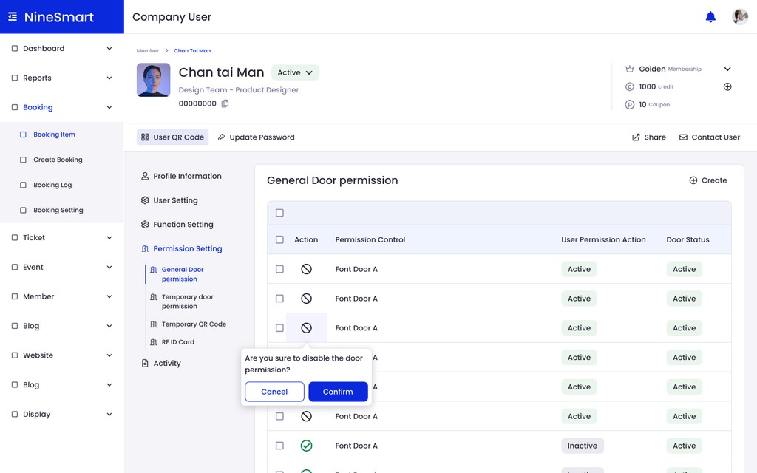
Task: Change the Active status dropdown beside the name
Action: click(295, 72)
